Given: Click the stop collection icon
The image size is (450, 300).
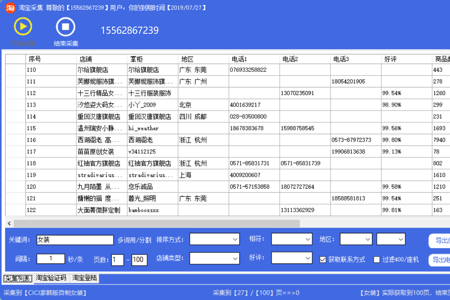Looking at the screenshot, I should 65,27.
